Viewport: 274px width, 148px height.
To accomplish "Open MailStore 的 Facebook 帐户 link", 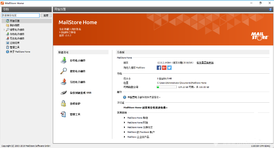I will click(141, 132).
